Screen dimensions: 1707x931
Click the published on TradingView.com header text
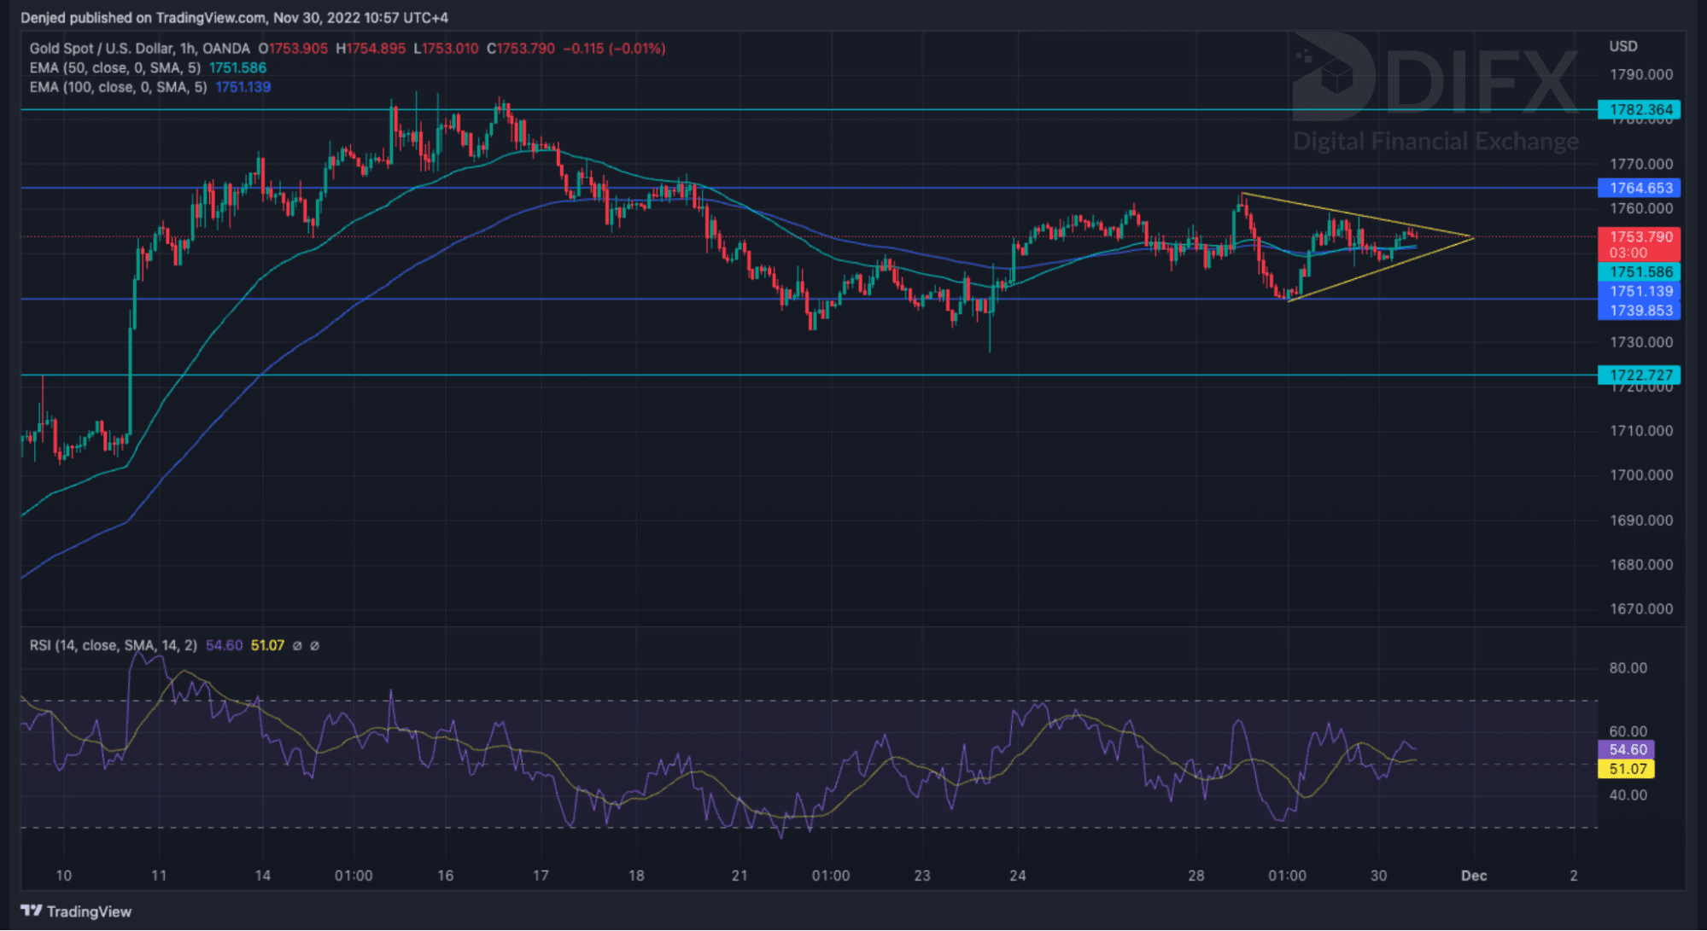click(234, 18)
